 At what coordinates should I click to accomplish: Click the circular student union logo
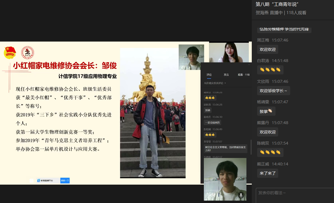coord(27,52)
